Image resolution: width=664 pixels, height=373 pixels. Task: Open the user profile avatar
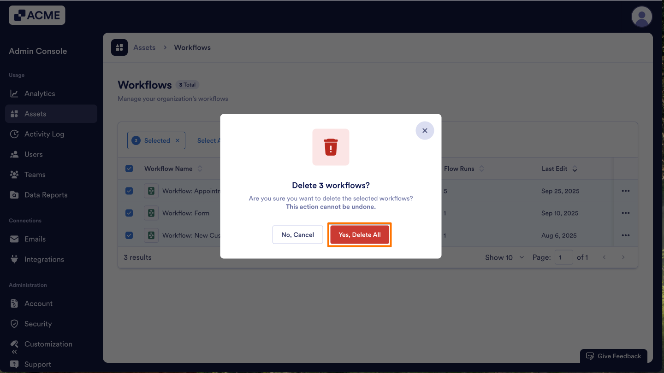(641, 16)
